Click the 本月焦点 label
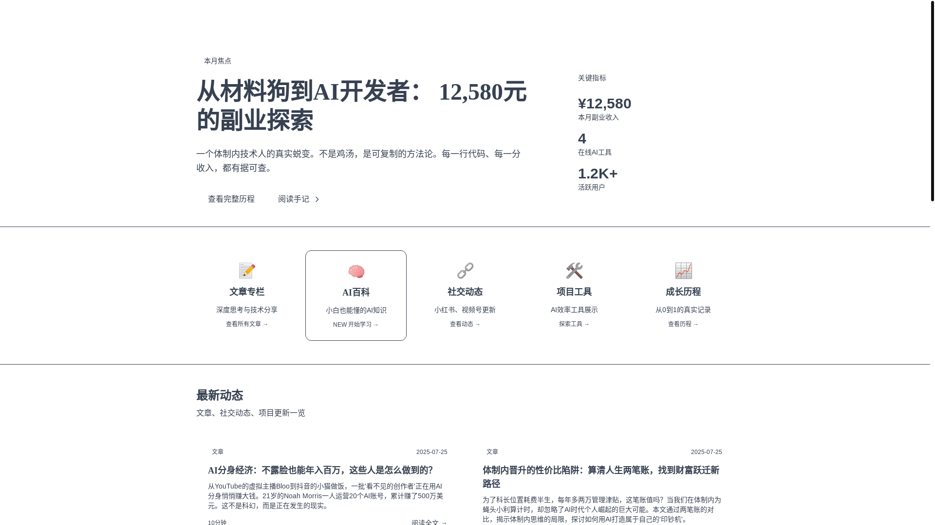Screen dimensions: 935x525 (x=218, y=61)
